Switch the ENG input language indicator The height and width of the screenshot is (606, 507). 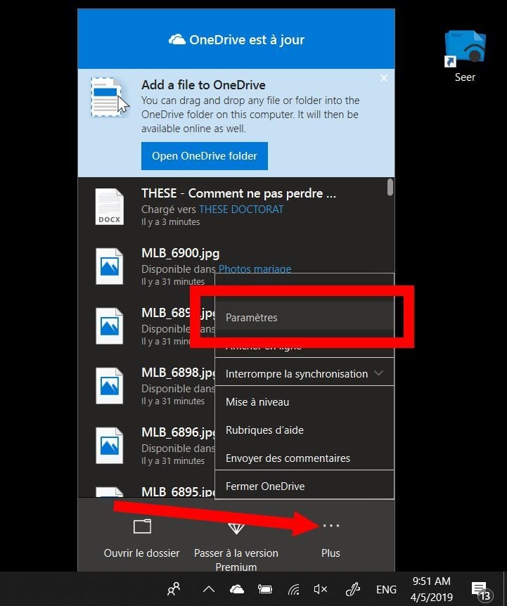[386, 589]
